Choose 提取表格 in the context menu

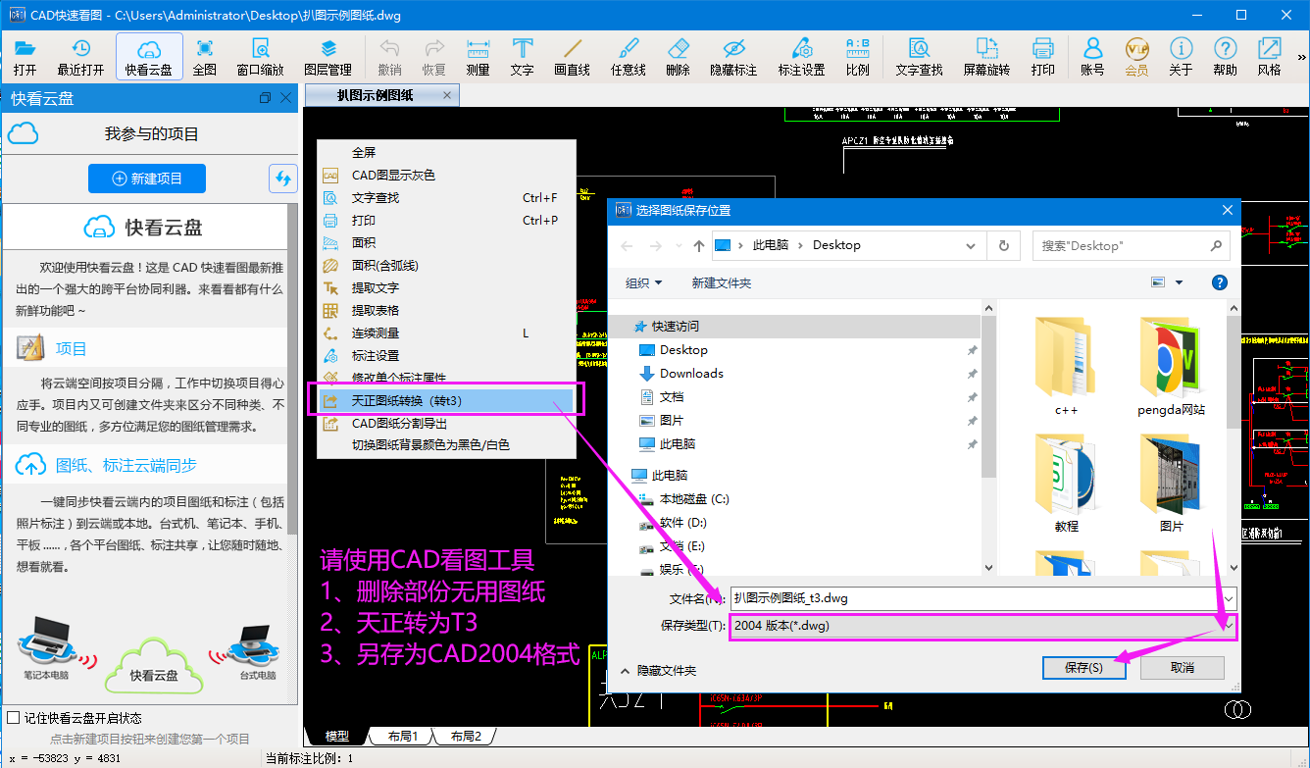coord(446,310)
